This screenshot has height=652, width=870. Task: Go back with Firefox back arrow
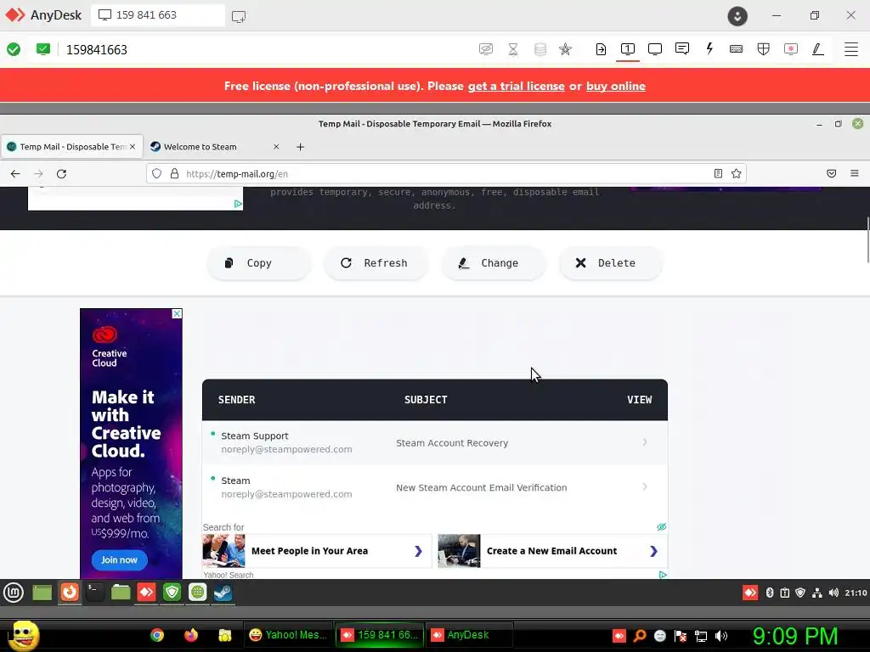[15, 173]
